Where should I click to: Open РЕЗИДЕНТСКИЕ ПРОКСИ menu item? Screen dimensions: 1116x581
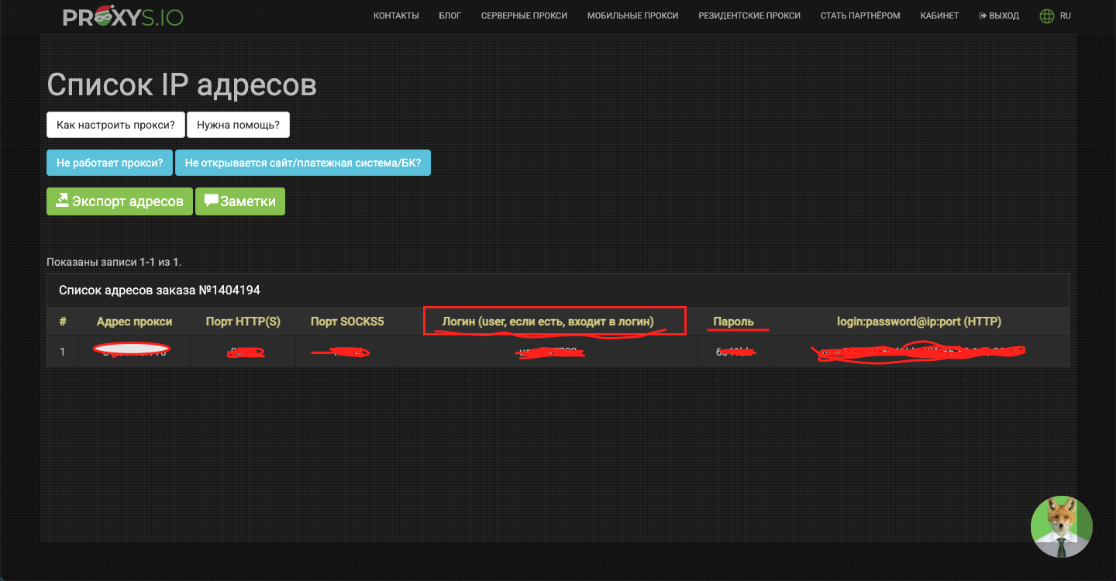(749, 15)
